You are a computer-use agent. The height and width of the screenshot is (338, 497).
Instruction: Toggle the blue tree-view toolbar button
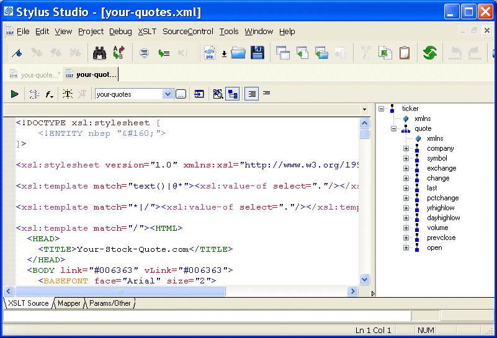point(233,94)
